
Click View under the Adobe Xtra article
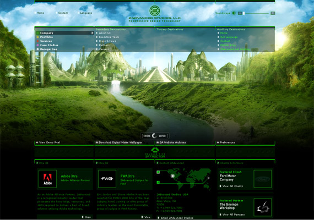(x=86, y=217)
